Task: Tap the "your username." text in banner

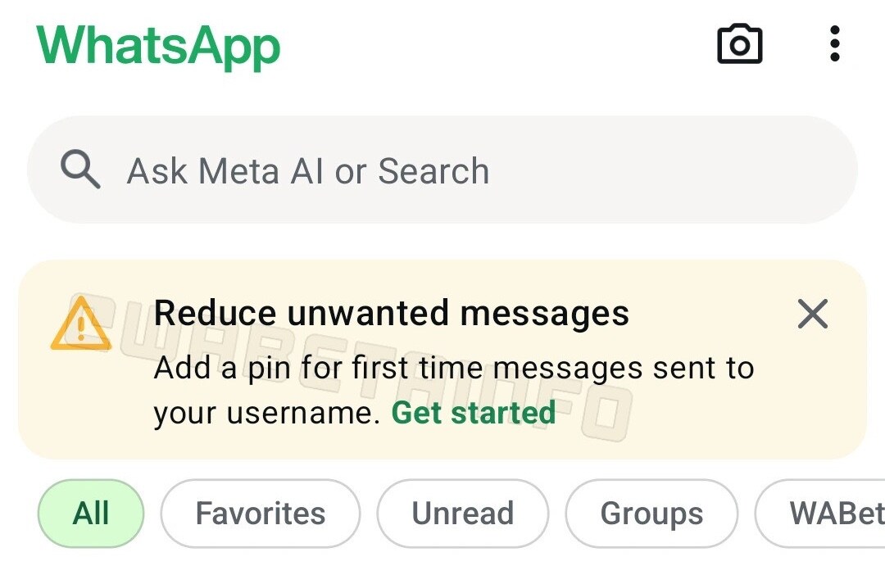Action: 266,414
